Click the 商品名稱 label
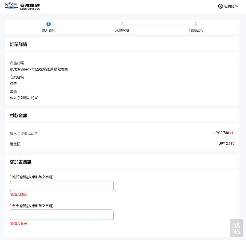Image resolution: width=246 pixels, height=240 pixels. tap(17, 63)
